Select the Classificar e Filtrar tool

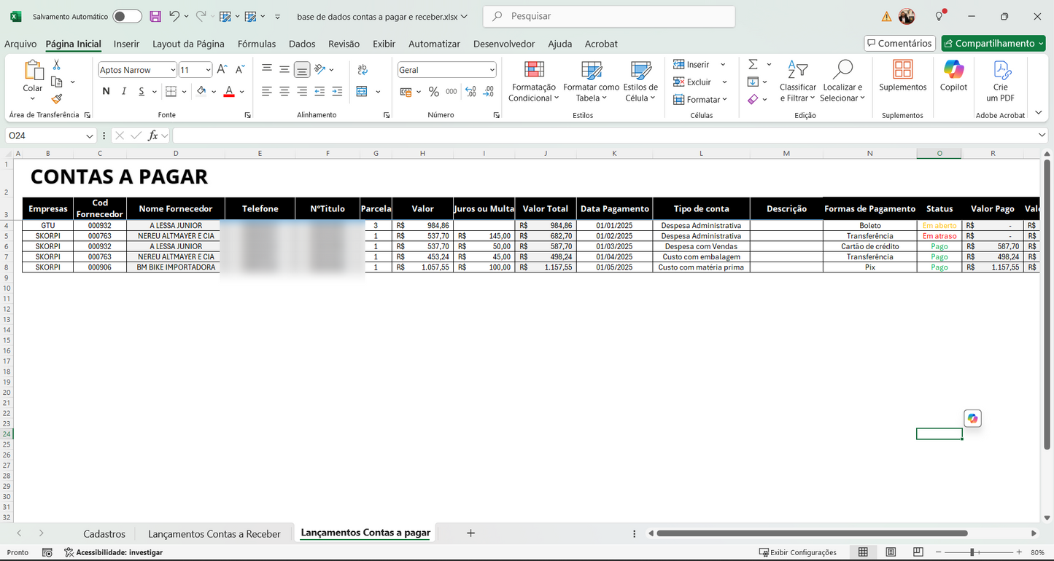click(797, 82)
